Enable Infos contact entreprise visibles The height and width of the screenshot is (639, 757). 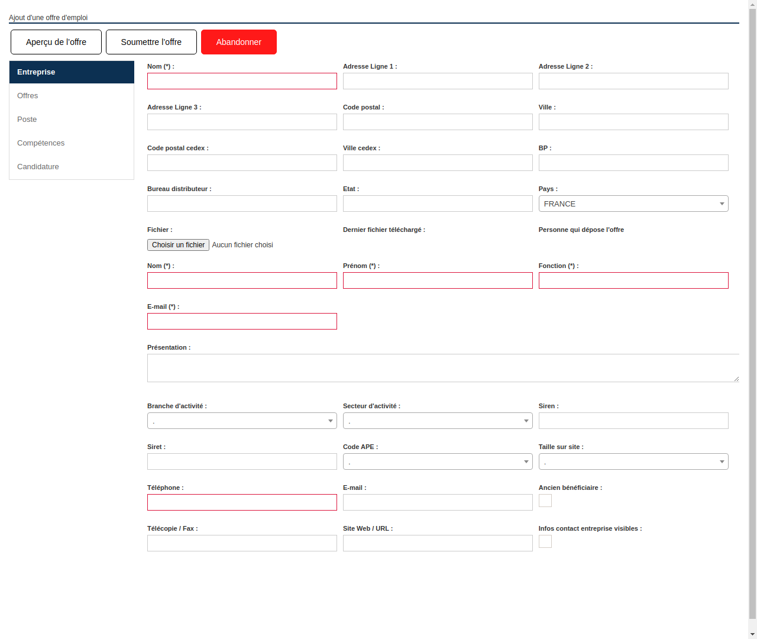tap(545, 541)
